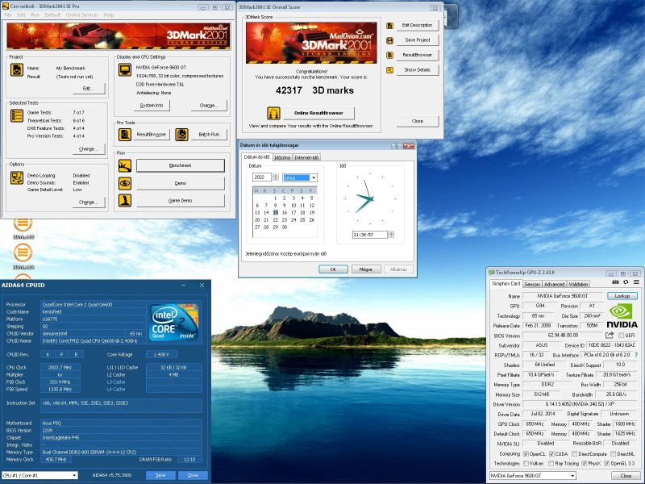The height and width of the screenshot is (484, 645).
Task: Click the Online ResultBrowser button
Action: [x=318, y=113]
